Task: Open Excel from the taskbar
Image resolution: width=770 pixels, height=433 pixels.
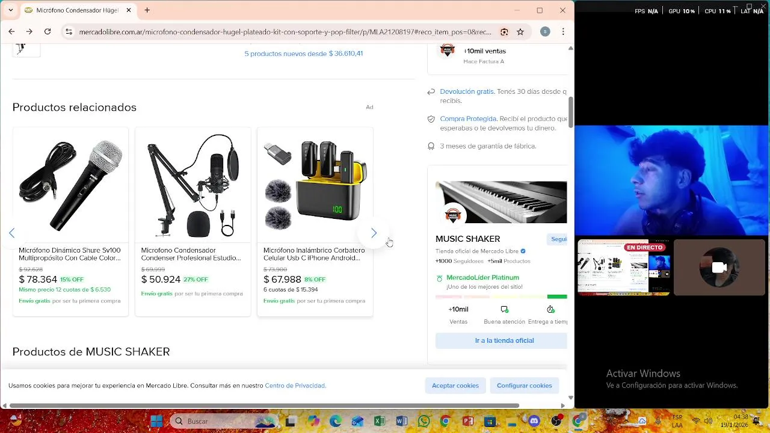Action: click(x=380, y=421)
